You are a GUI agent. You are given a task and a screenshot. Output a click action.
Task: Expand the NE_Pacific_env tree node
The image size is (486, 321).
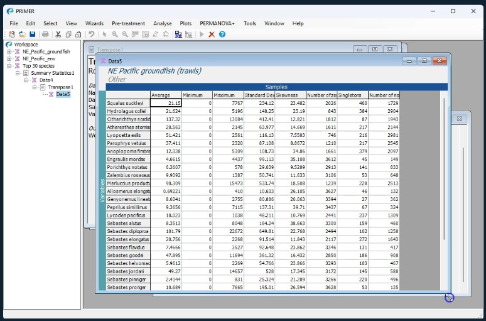tap(9, 58)
